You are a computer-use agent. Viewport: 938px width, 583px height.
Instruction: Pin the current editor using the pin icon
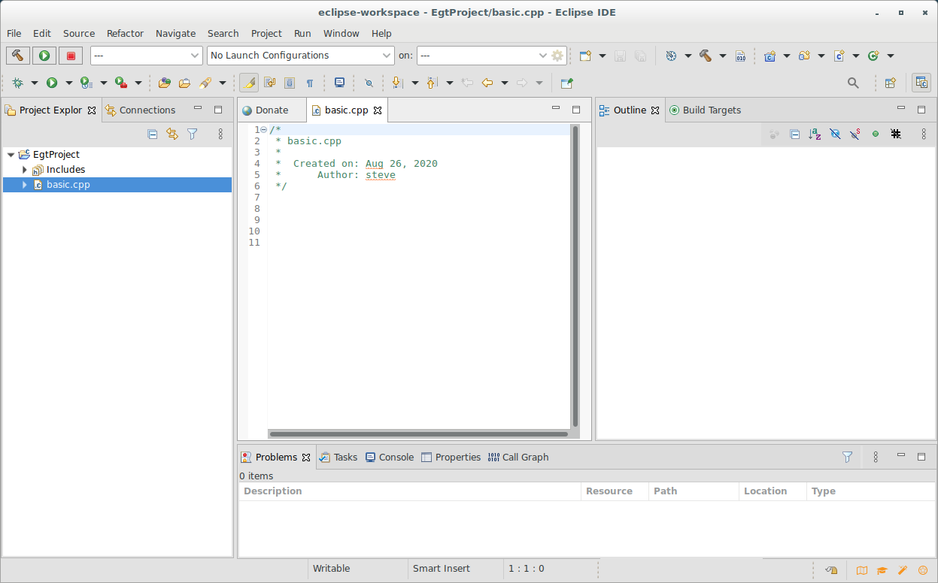pyautogui.click(x=566, y=83)
